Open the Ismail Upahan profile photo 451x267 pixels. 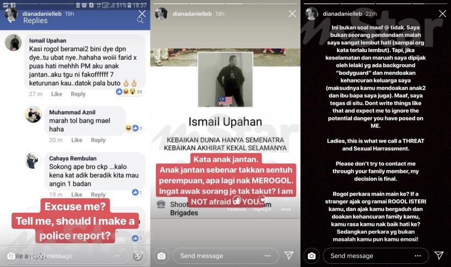[225, 80]
